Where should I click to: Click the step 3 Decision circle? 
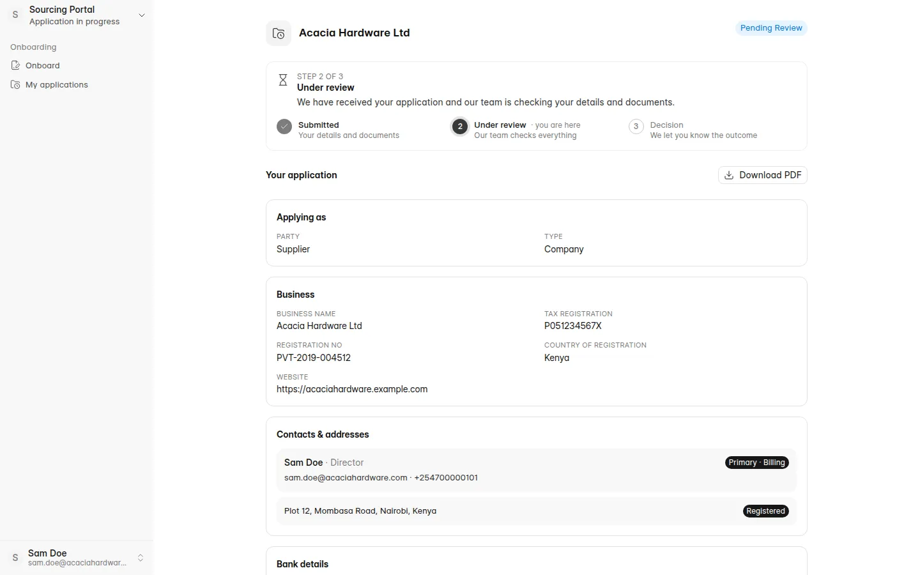point(636,126)
